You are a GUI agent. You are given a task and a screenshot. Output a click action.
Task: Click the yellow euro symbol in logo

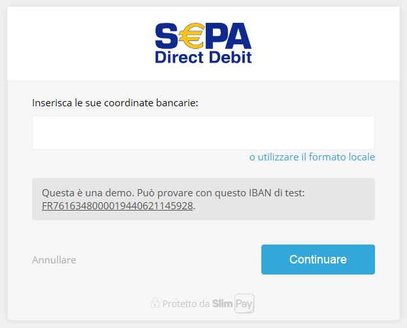191,36
